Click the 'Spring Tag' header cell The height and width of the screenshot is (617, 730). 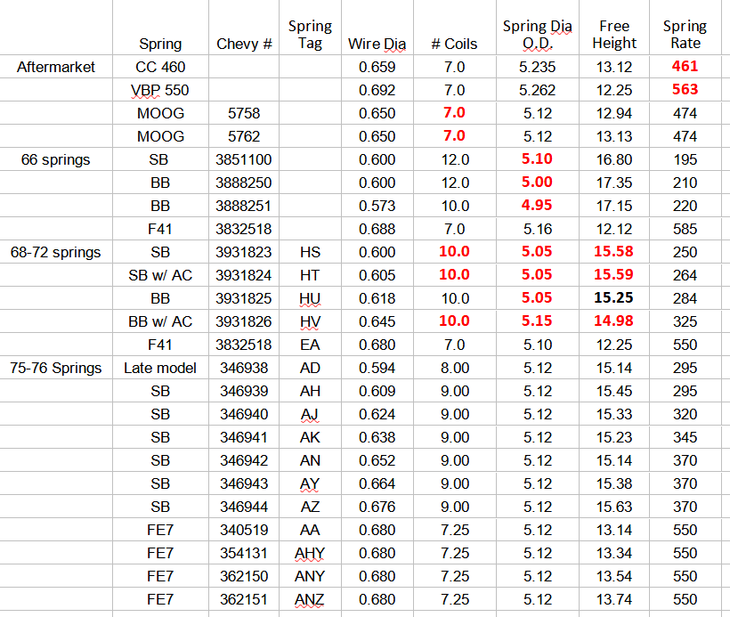point(310,35)
